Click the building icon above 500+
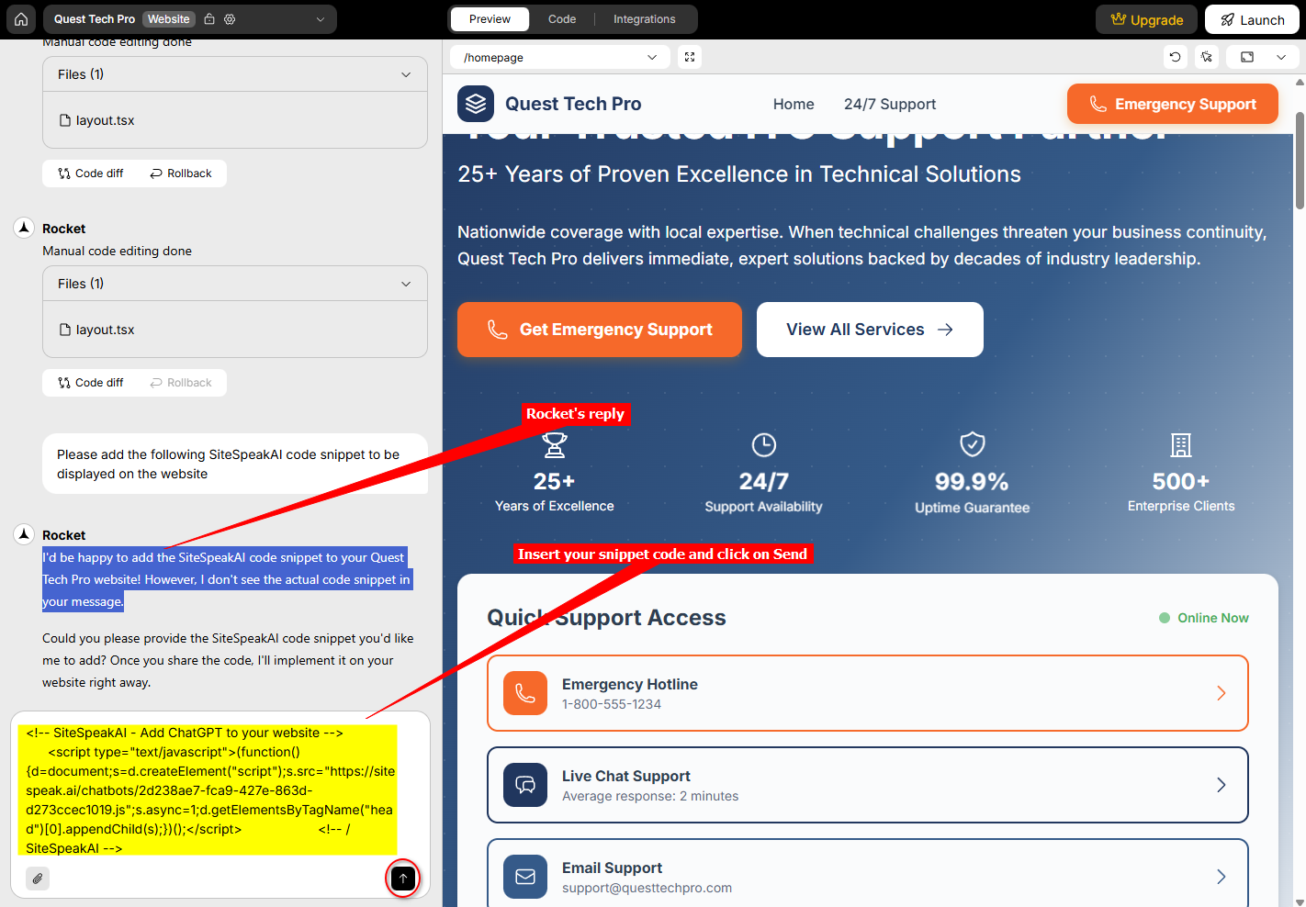The height and width of the screenshot is (907, 1306). pos(1181,445)
